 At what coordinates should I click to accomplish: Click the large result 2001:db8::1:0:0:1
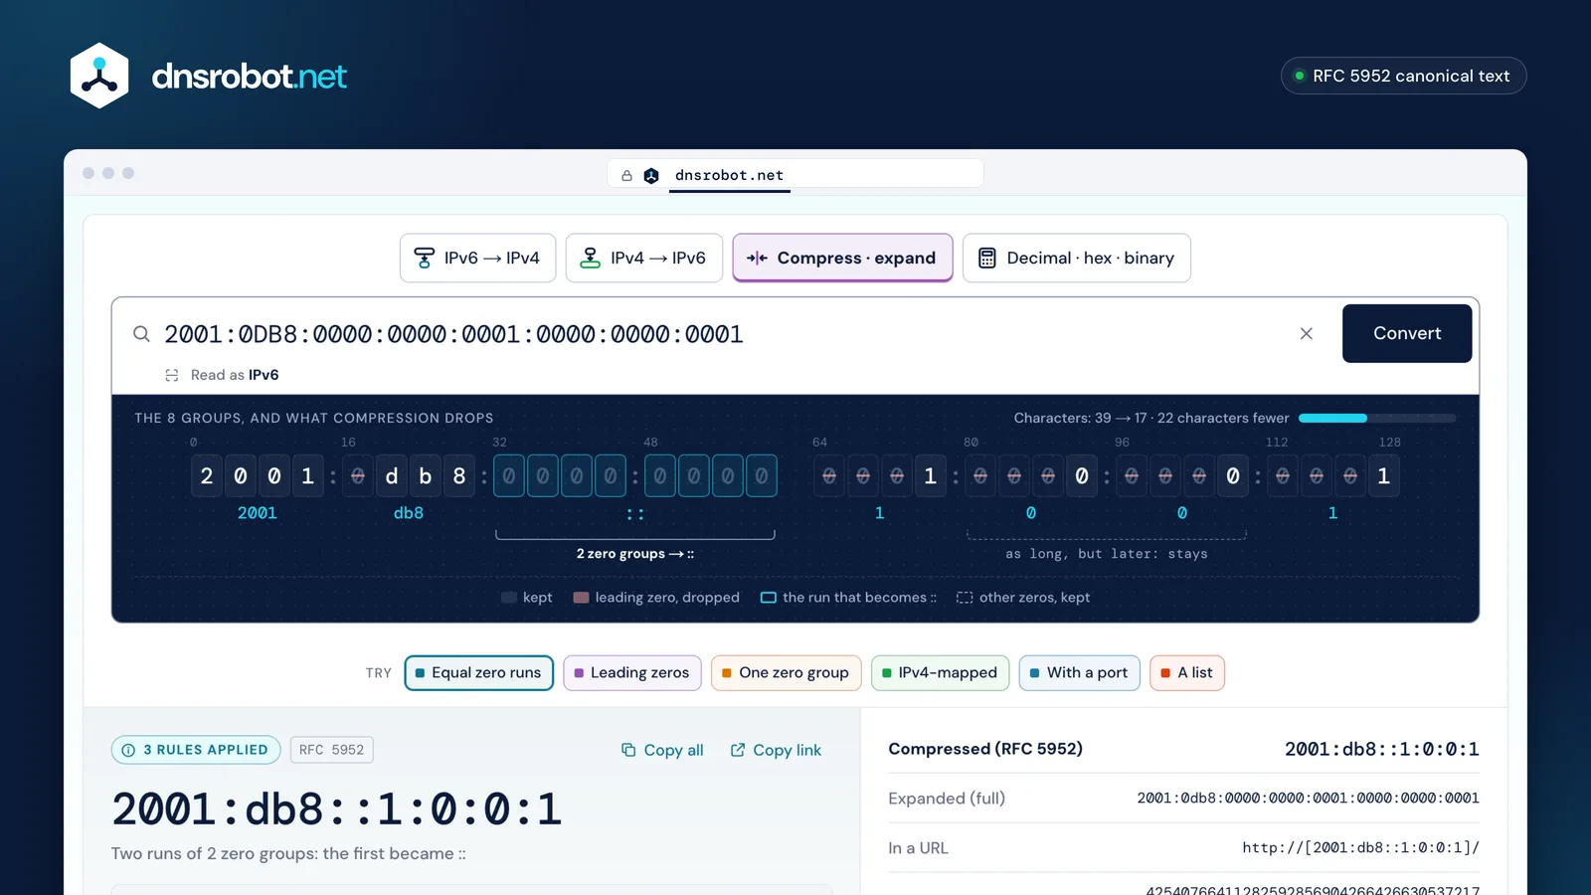pos(337,809)
